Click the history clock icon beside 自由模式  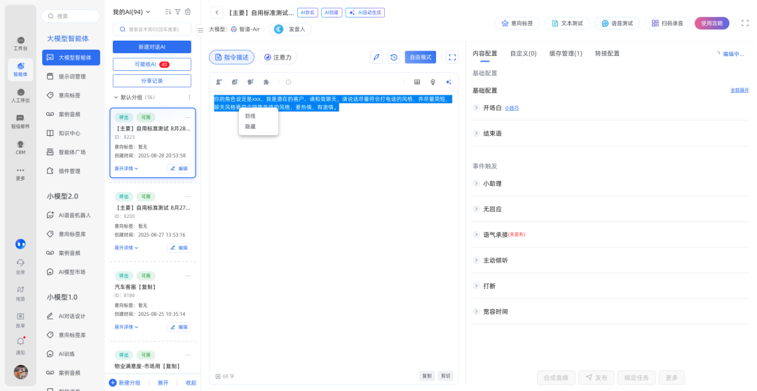[394, 57]
